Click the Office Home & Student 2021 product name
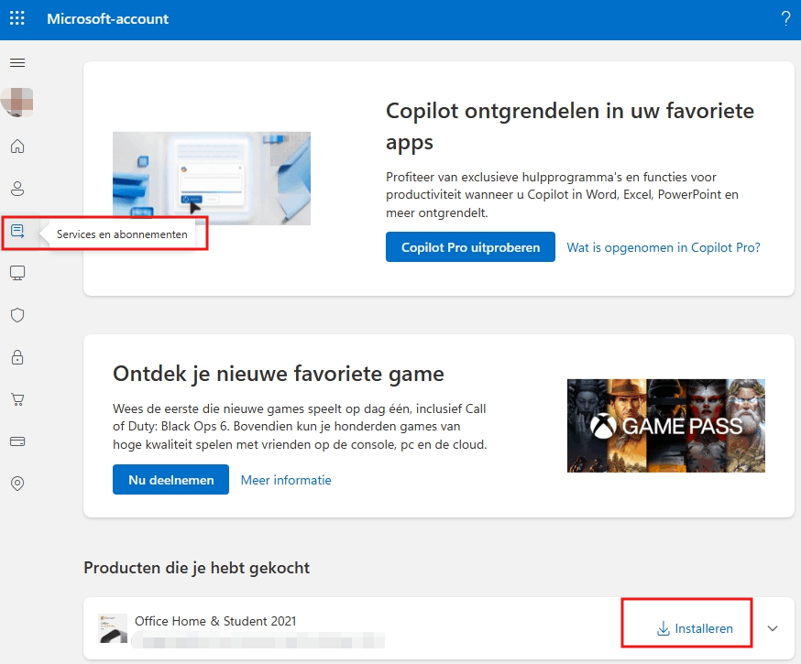This screenshot has width=801, height=664. tap(215, 621)
